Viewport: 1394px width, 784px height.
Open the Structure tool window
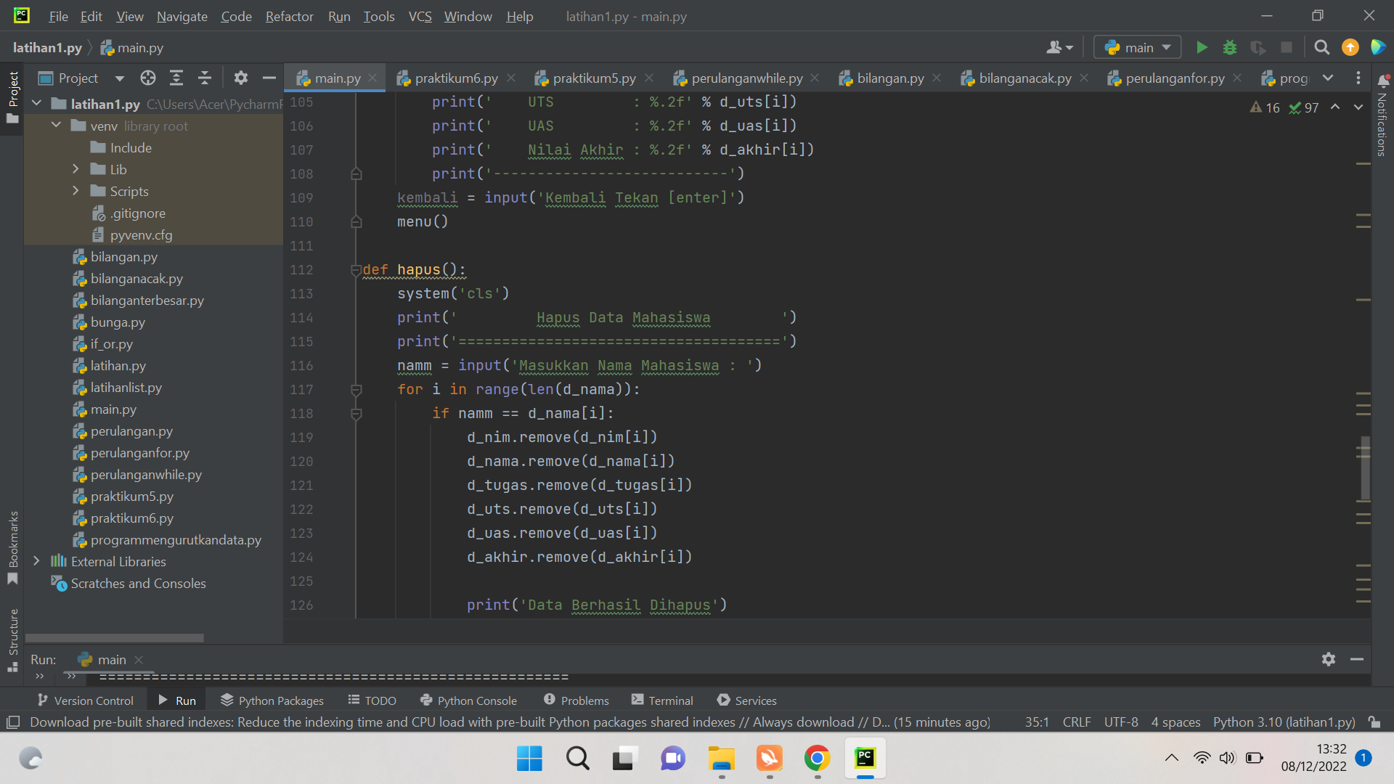[13, 640]
